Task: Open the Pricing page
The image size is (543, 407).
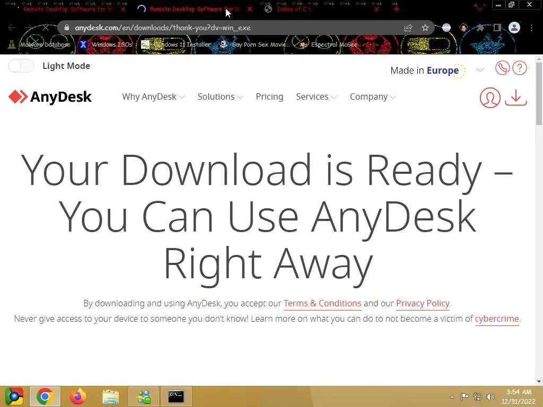Action: [269, 96]
